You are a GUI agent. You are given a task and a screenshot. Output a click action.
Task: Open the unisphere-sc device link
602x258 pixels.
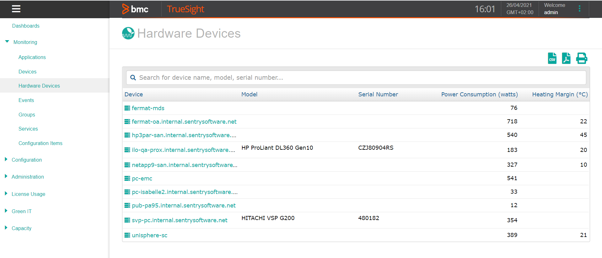[x=150, y=235]
